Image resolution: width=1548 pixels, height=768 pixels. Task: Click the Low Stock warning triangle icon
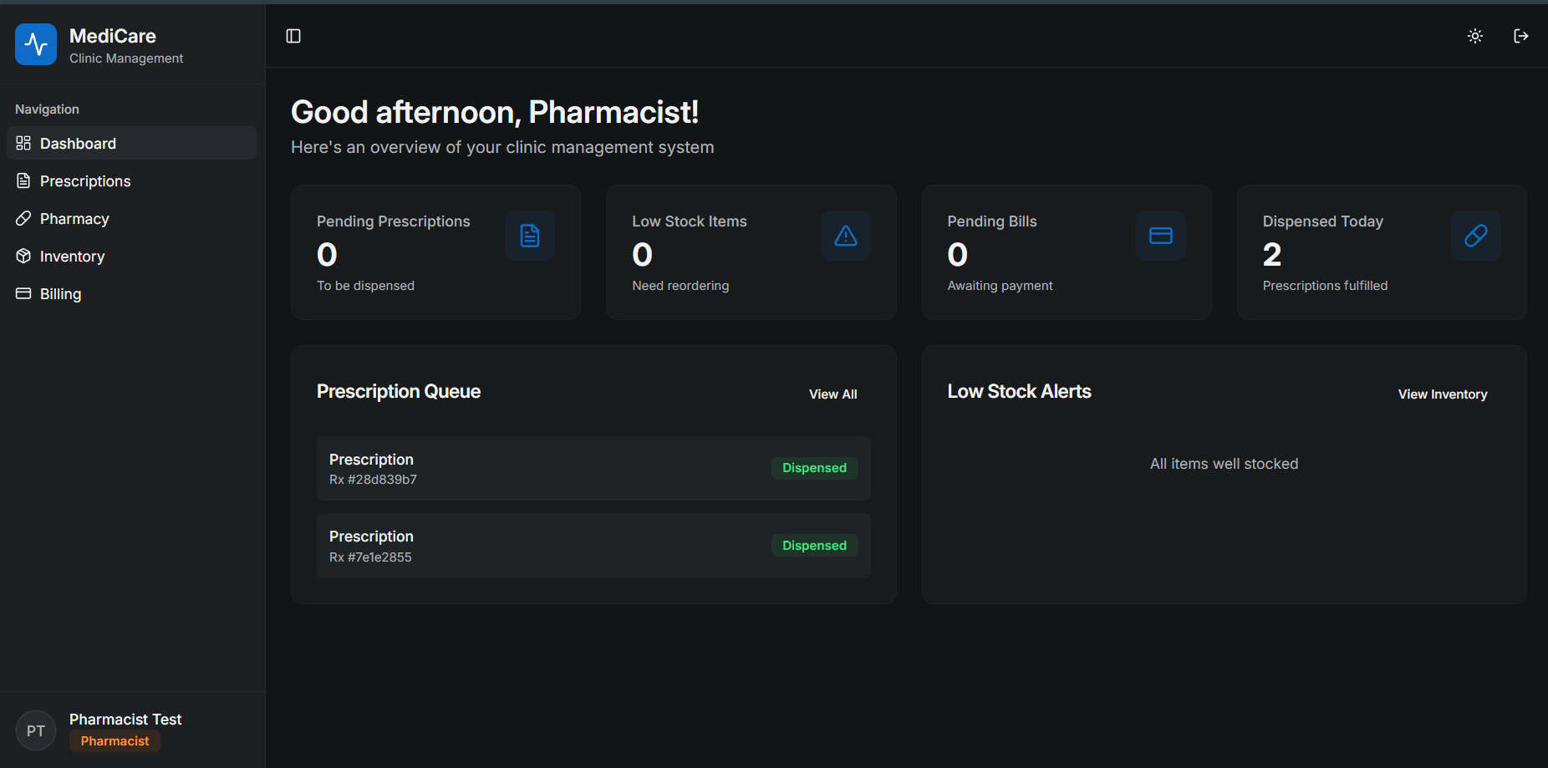pos(846,236)
